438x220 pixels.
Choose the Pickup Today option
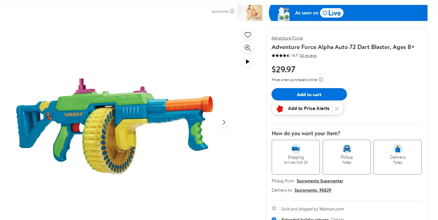coord(347,157)
